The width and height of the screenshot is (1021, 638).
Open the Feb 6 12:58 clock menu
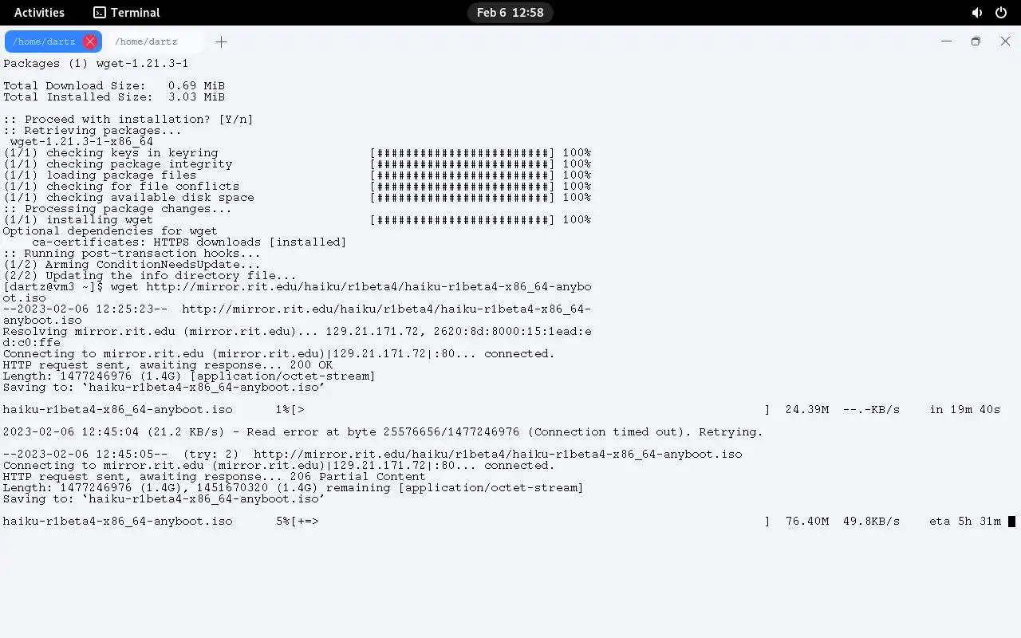[510, 13]
